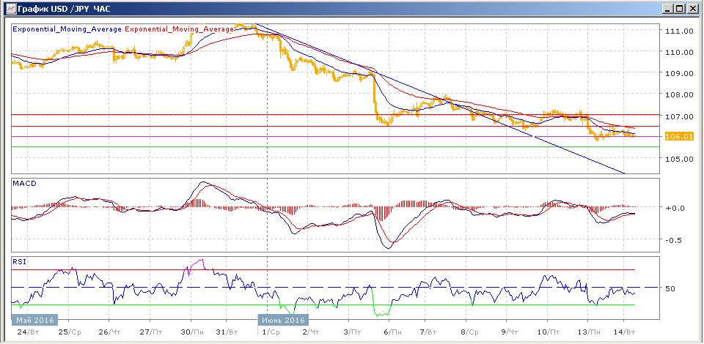Click the 105.00 price axis label
This screenshot has height=344, width=704.
pos(679,159)
